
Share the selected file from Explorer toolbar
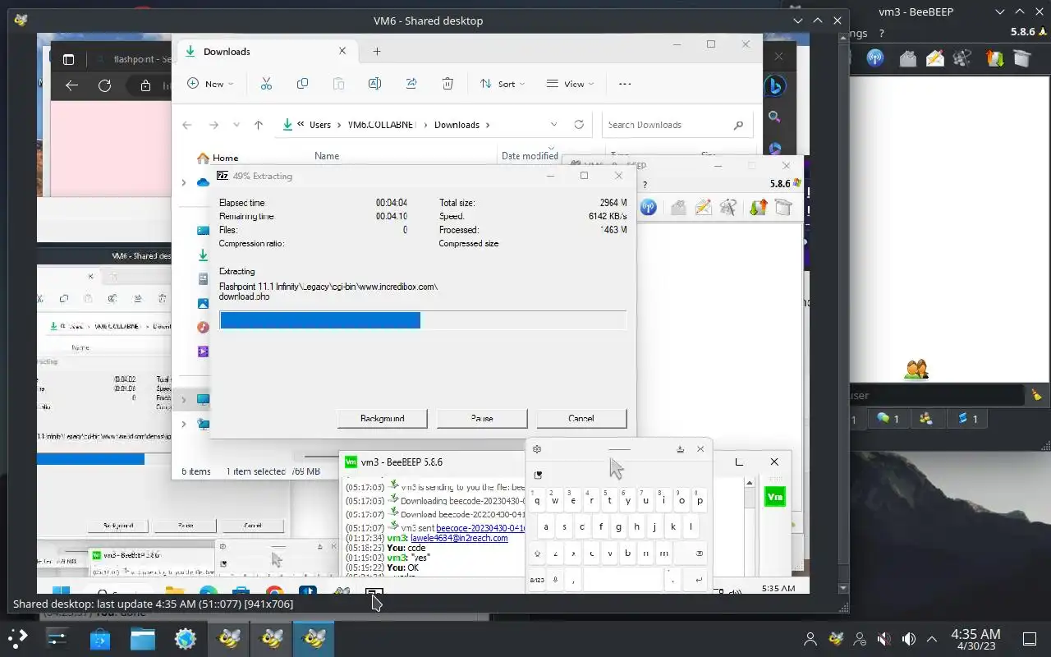pos(411,84)
